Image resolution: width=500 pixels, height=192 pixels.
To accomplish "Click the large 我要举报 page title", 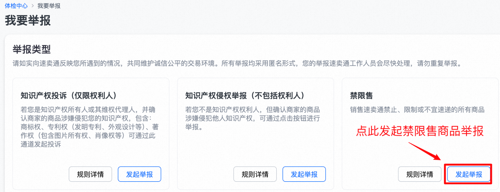I will 28,20.
